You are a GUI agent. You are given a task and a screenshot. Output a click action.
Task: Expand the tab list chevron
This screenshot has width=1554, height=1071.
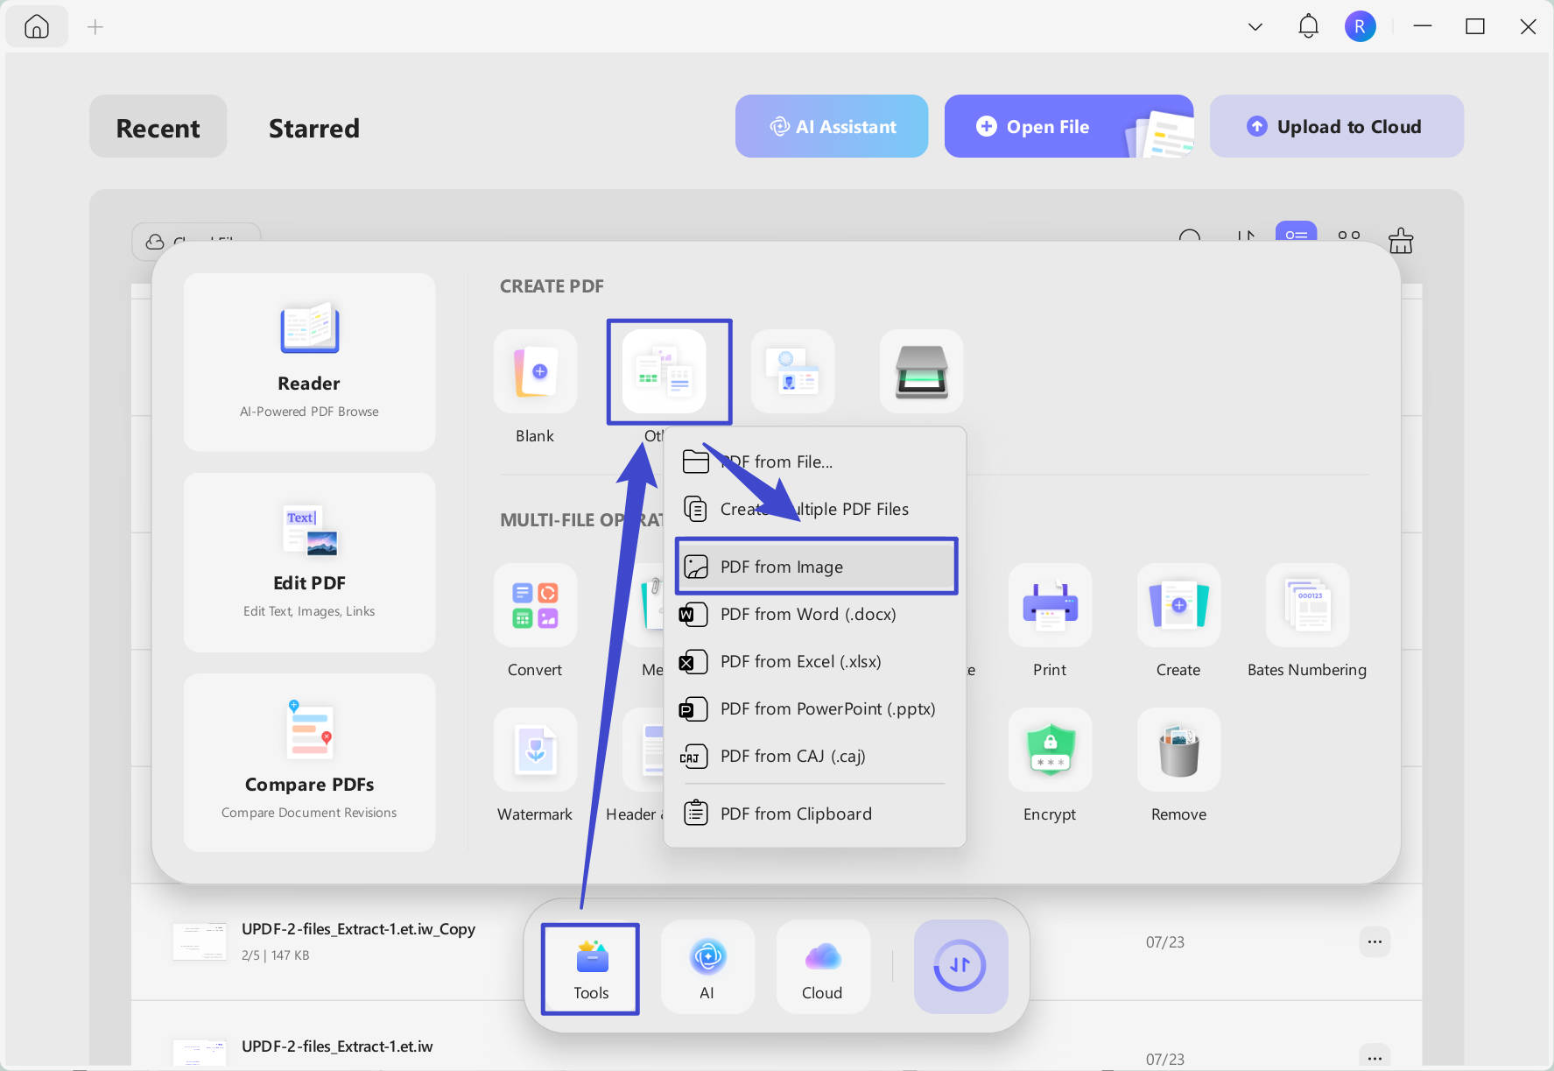pos(1255,27)
